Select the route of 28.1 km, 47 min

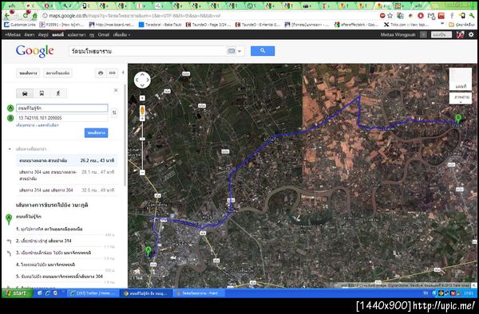tap(66, 175)
